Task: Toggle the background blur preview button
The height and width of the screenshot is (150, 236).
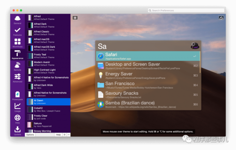Action: 75,18
